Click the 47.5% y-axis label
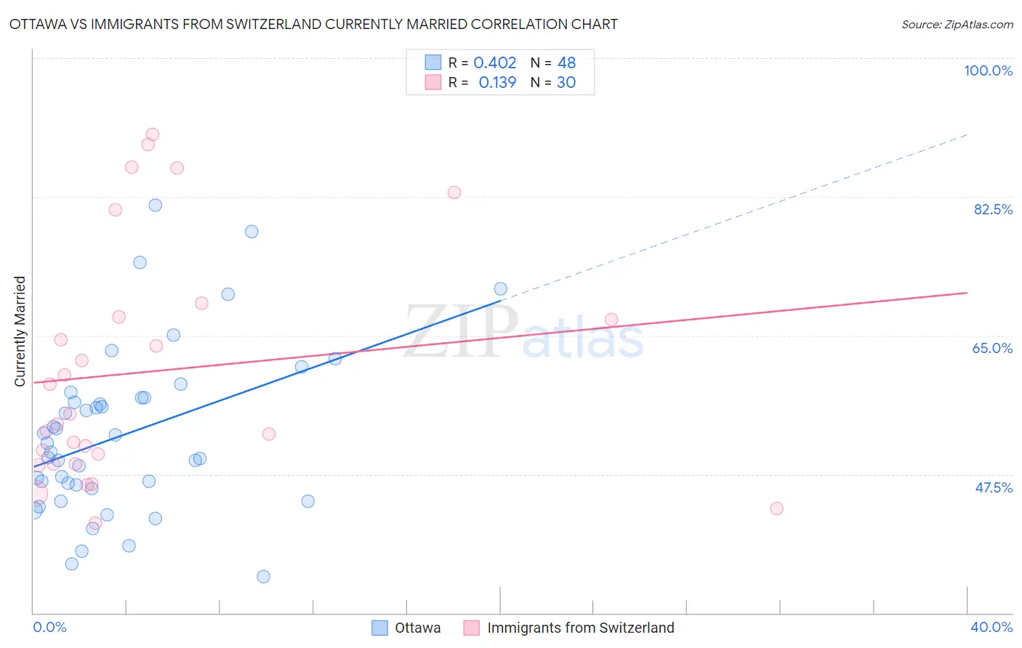 point(994,487)
